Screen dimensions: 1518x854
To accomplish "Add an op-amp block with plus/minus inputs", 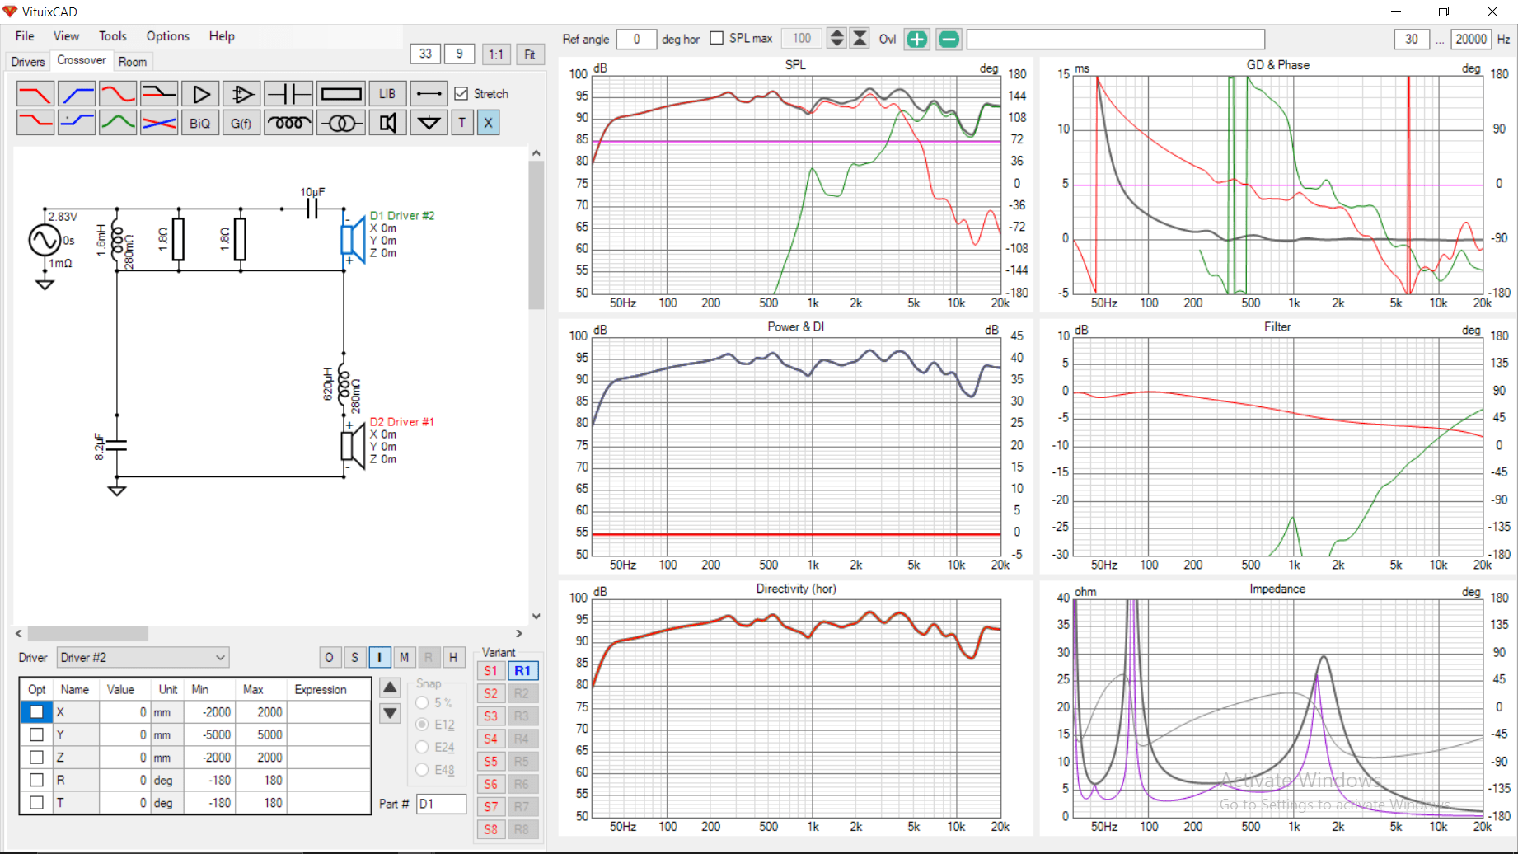I will (x=241, y=94).
